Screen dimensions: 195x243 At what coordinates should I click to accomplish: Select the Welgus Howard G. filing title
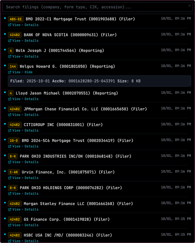pos(67,66)
